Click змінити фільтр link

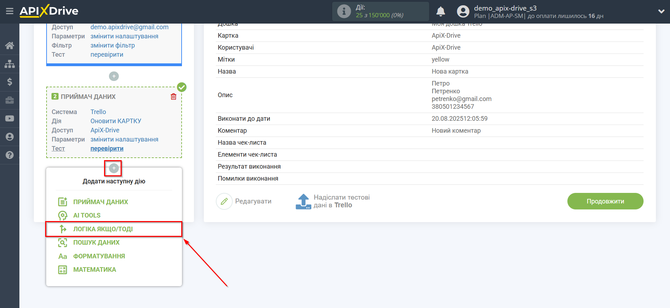pos(112,45)
